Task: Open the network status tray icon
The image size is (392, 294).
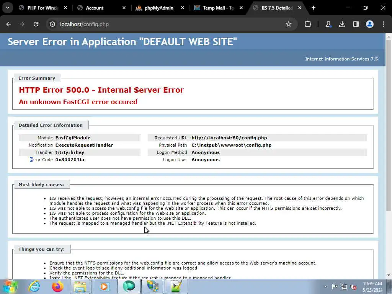Action: pyautogui.click(x=344, y=287)
